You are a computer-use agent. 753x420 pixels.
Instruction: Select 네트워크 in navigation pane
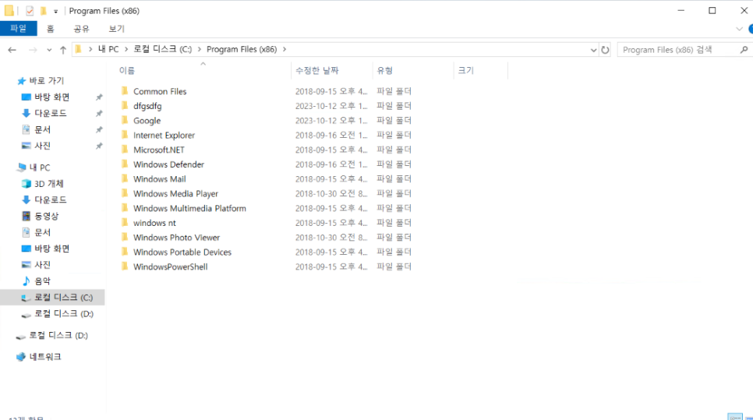click(45, 357)
